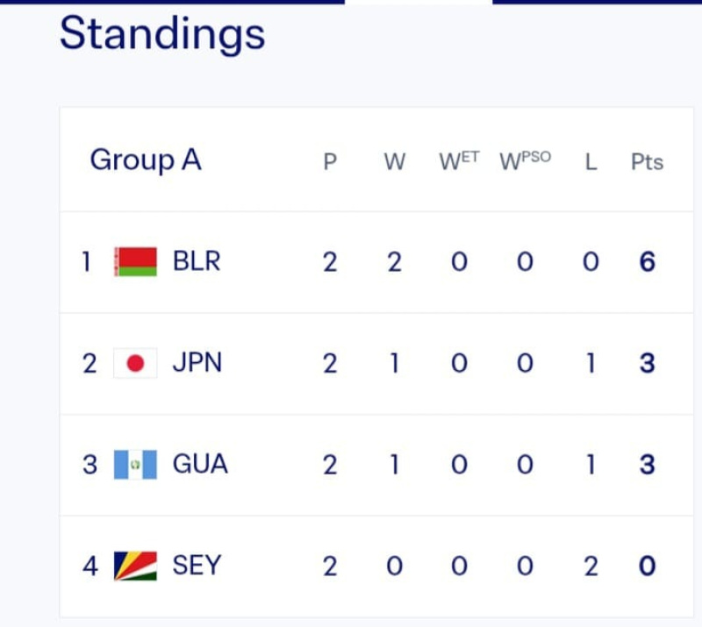This screenshot has width=702, height=627.
Task: Open the BLR team link
Action: click(197, 261)
